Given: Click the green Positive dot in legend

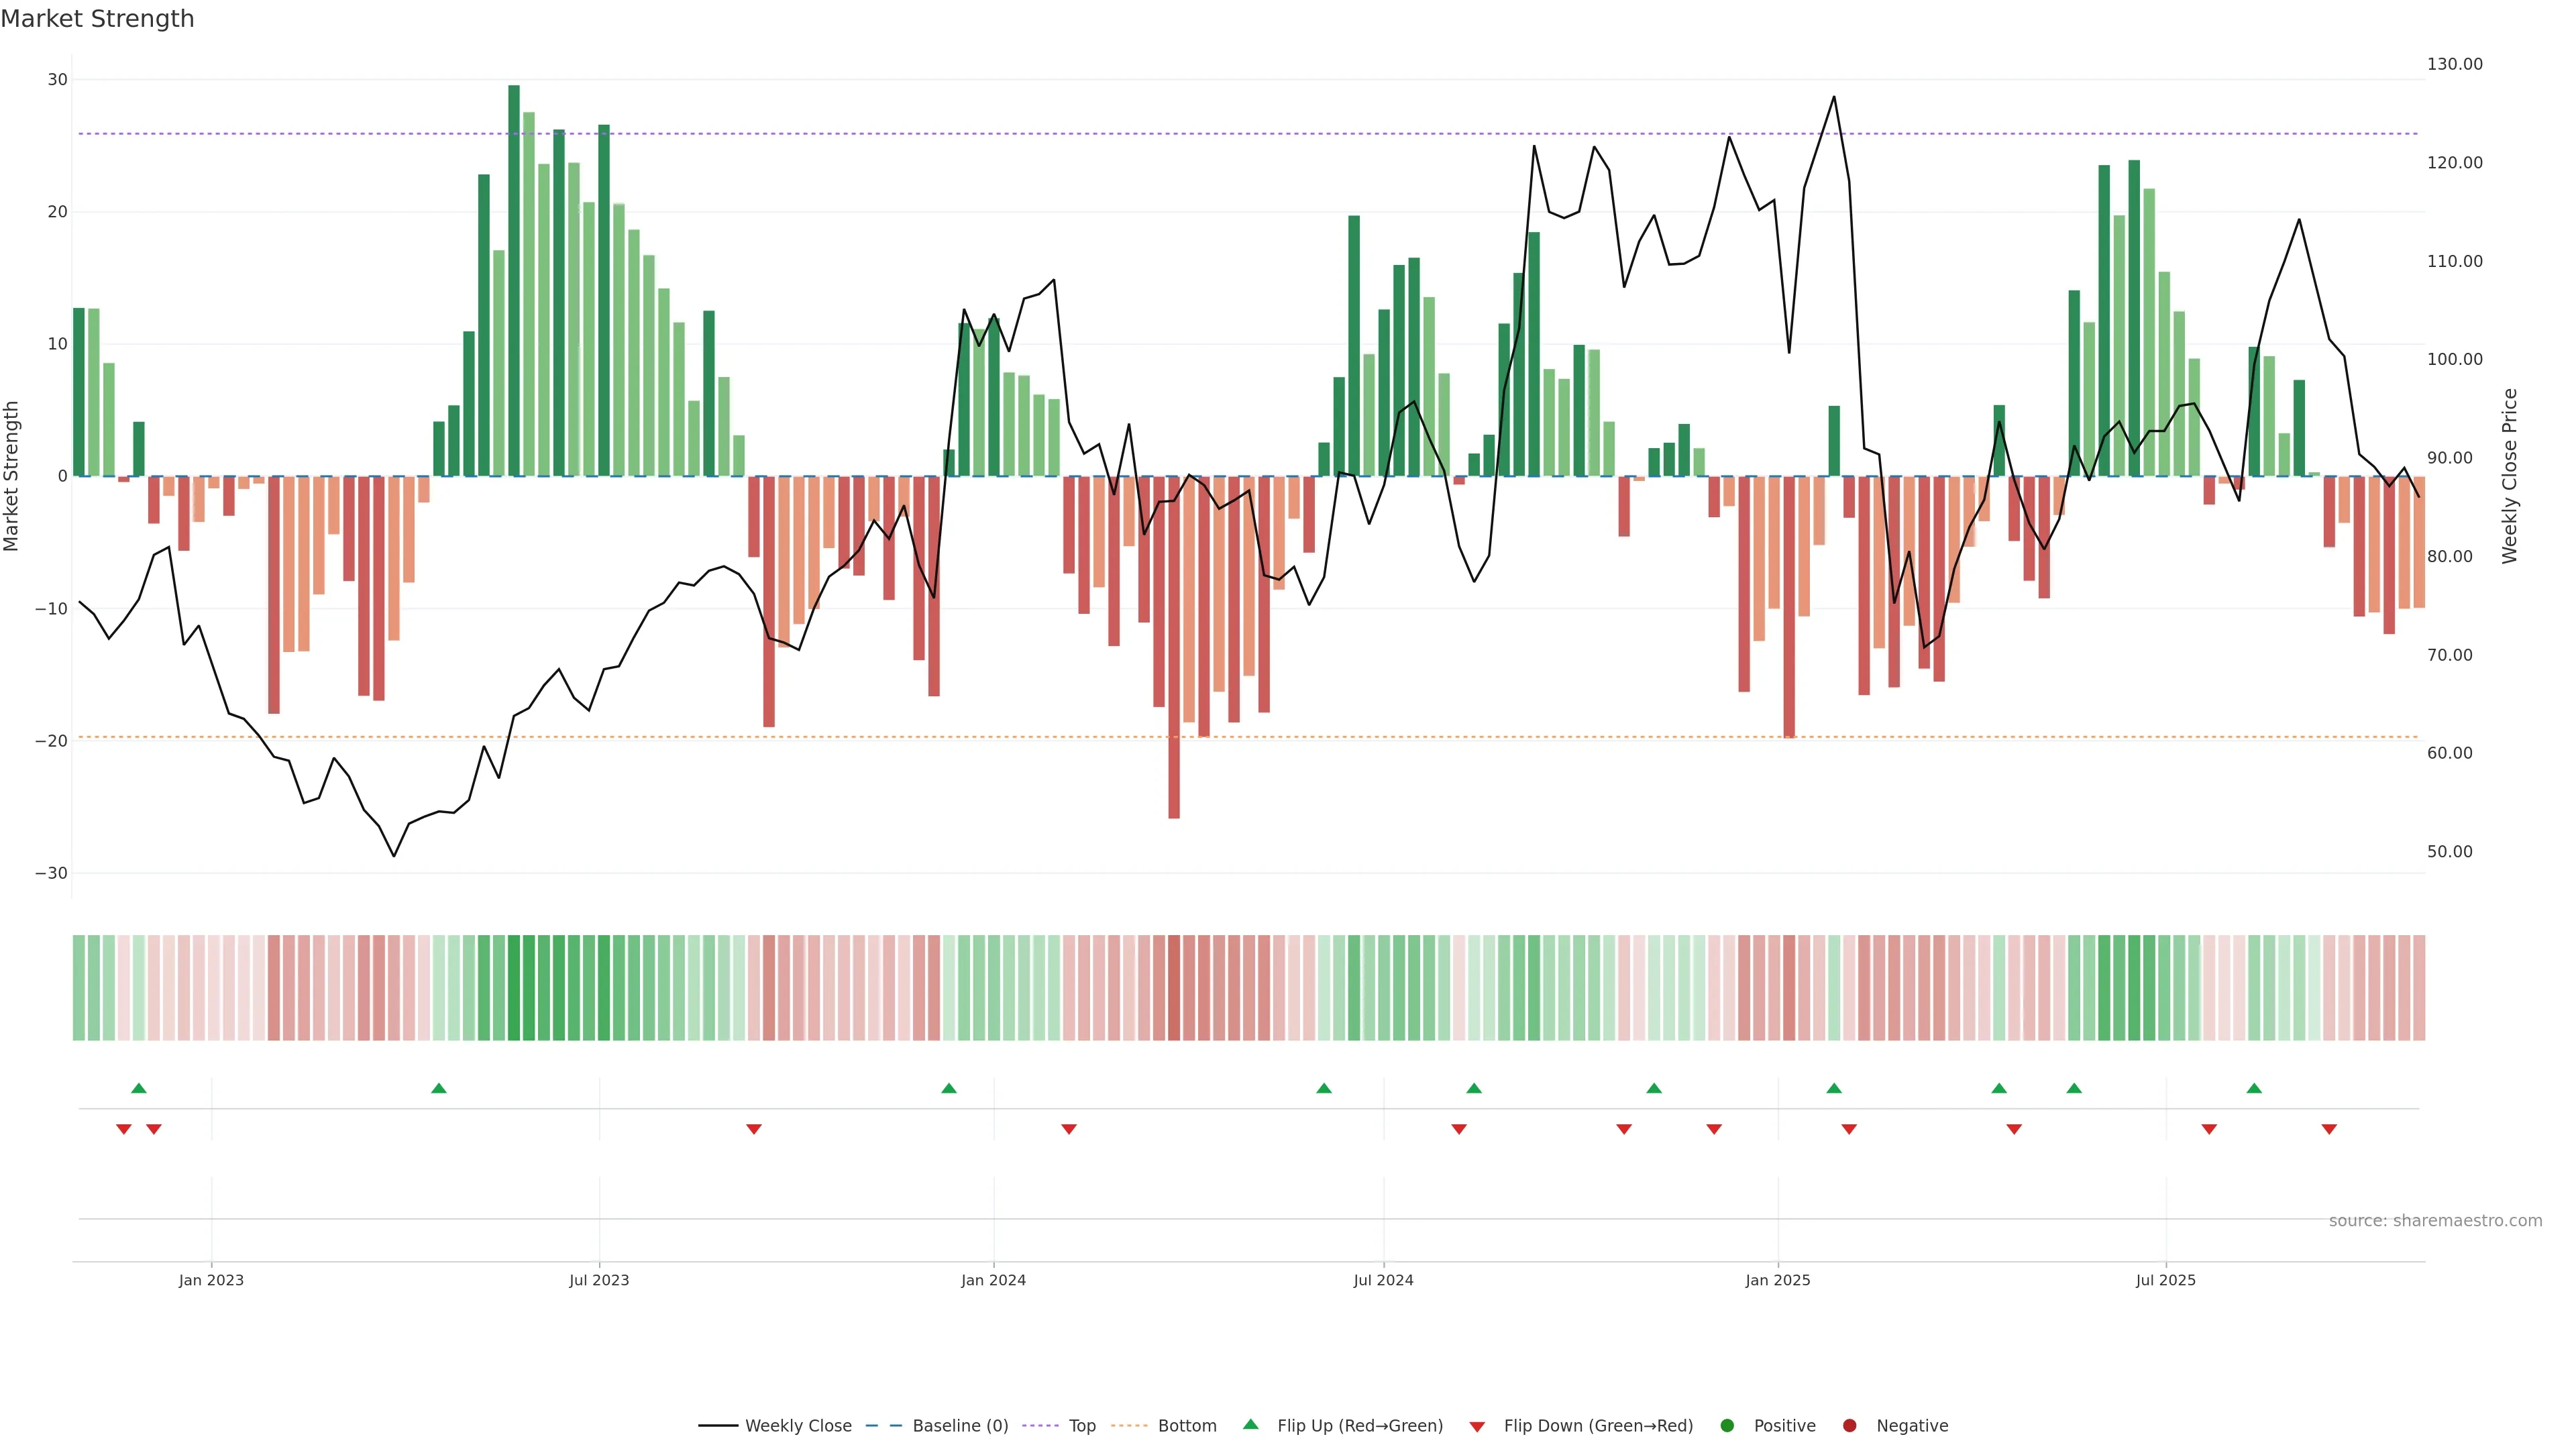Looking at the screenshot, I should [1727, 1425].
